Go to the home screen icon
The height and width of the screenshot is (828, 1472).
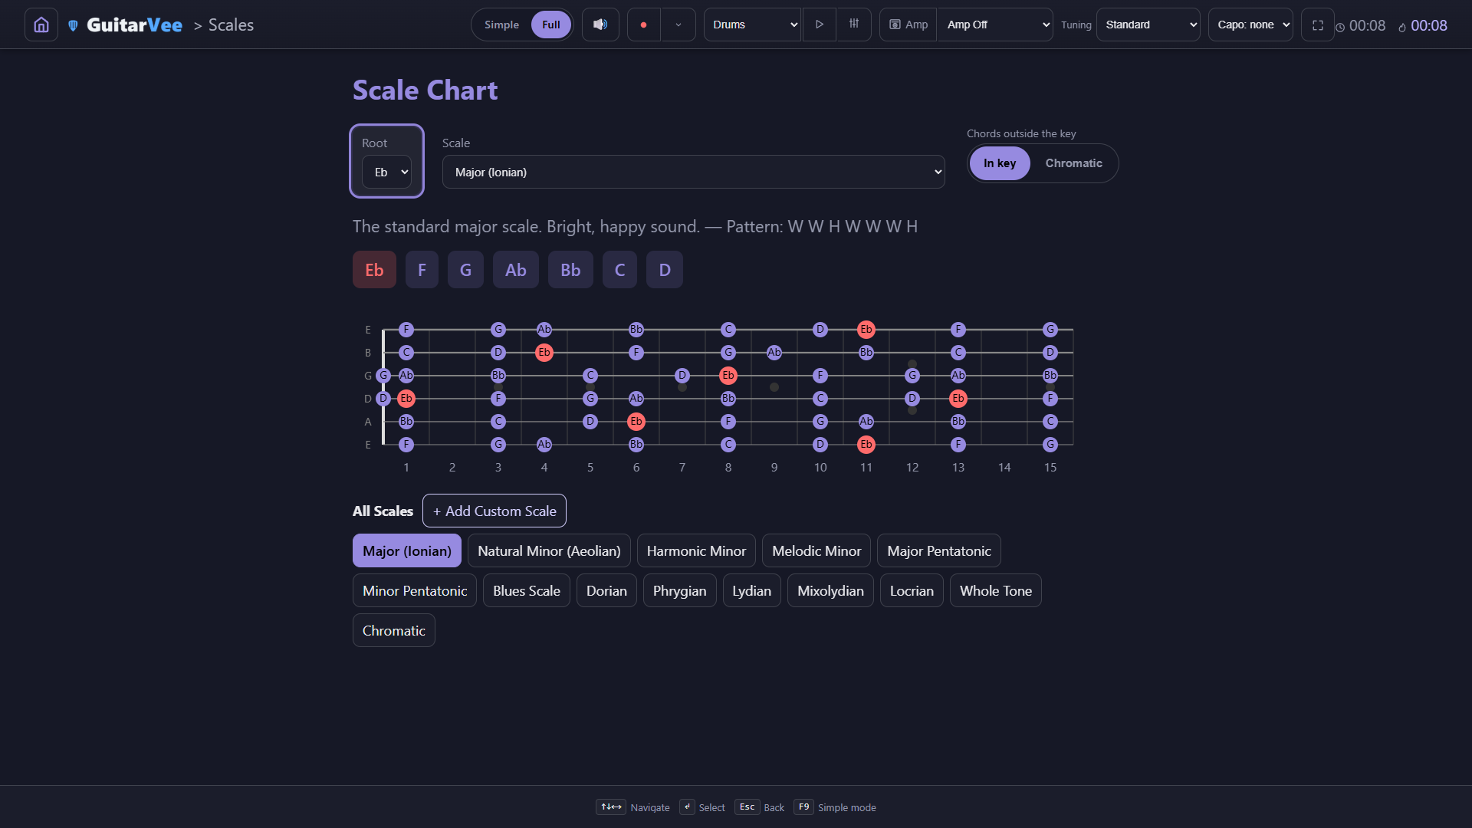[x=41, y=25]
